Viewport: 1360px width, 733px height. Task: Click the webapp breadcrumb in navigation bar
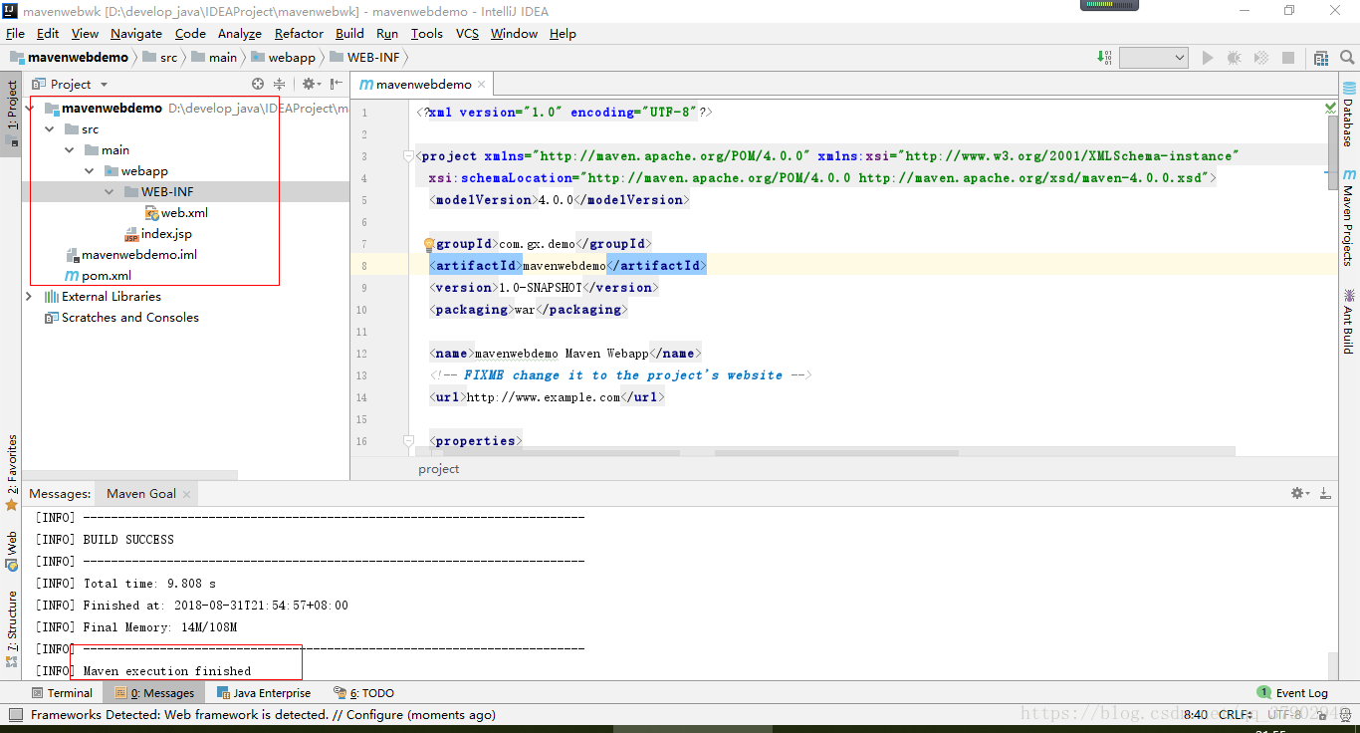284,58
